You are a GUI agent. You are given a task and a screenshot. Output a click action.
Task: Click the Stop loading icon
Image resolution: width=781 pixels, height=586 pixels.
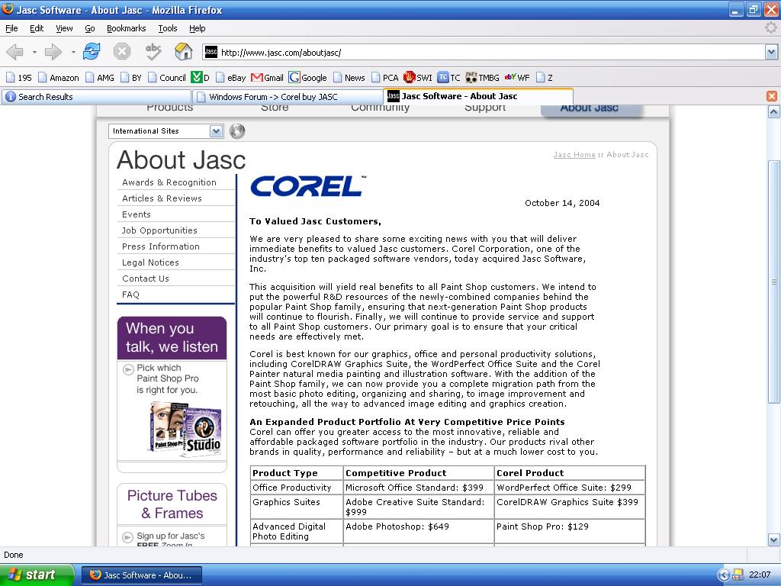pyautogui.click(x=122, y=51)
